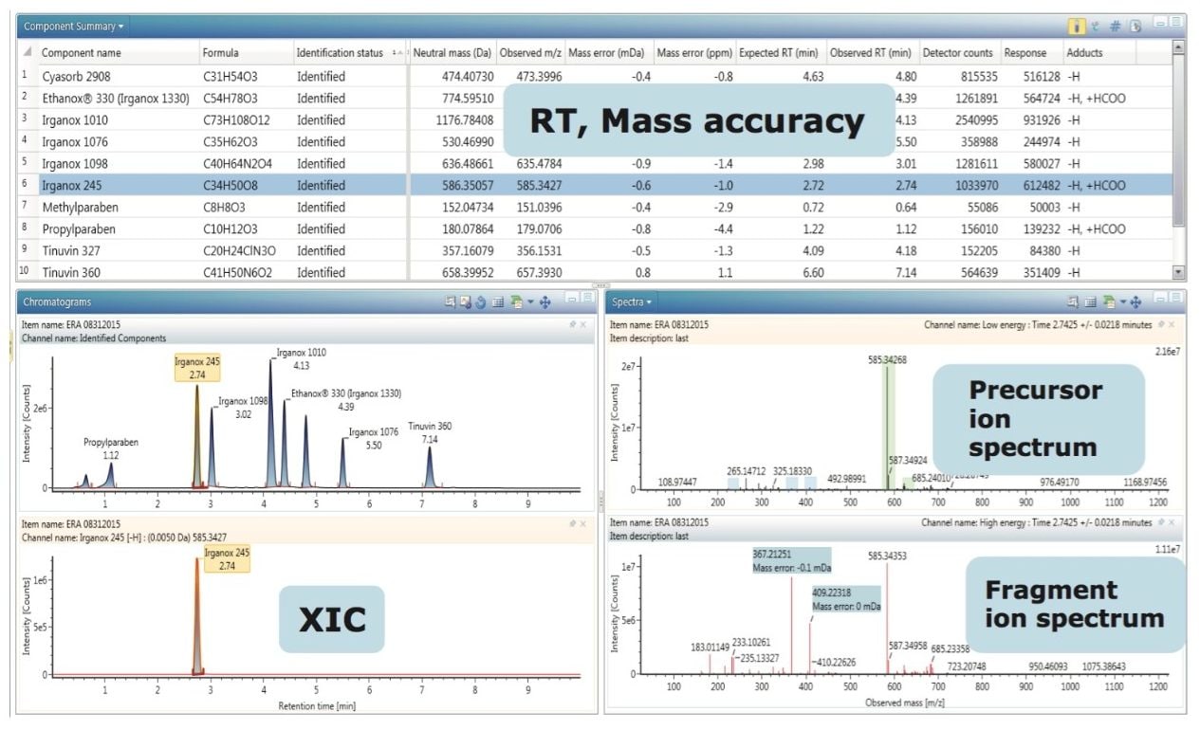Pin the Low energy spectrum pane
Image resolution: width=1200 pixels, height=730 pixels.
pos(1160,324)
